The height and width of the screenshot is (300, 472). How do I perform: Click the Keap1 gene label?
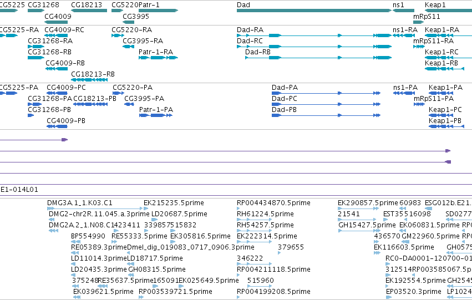point(435,5)
